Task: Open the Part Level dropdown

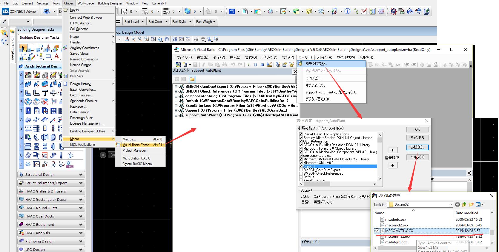Action: pos(134,22)
